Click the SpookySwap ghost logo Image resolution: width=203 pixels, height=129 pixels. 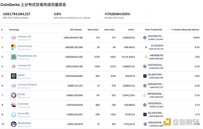coord(14,124)
